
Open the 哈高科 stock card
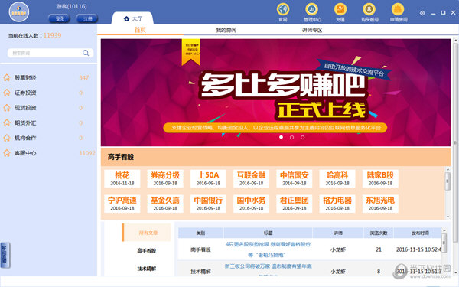point(337,178)
